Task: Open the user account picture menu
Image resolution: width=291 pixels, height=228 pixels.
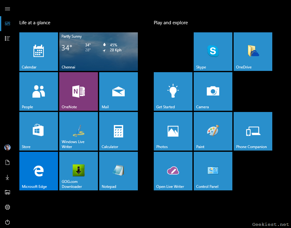Action: [7, 147]
